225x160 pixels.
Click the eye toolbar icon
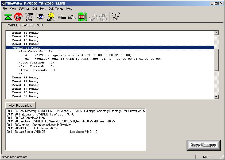click(x=41, y=17)
